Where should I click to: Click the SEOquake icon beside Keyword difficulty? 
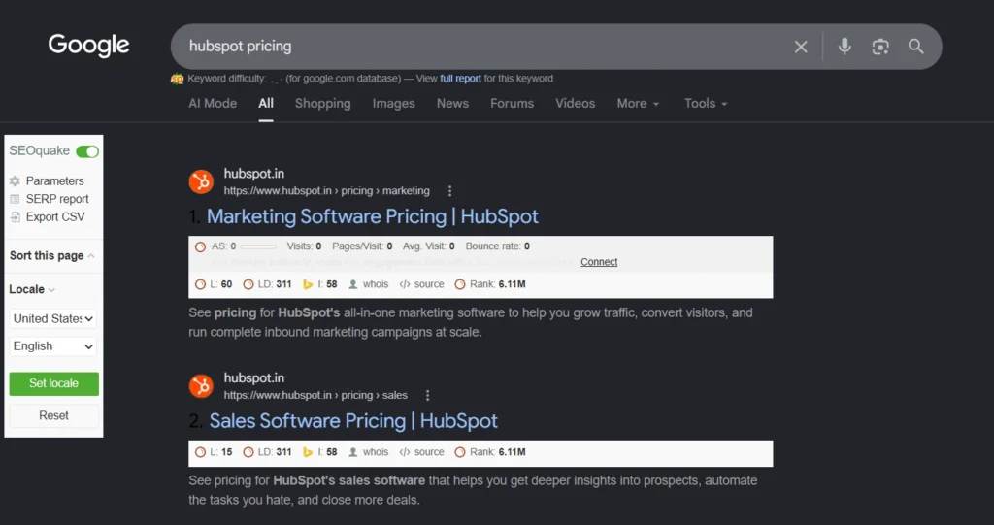[177, 79]
